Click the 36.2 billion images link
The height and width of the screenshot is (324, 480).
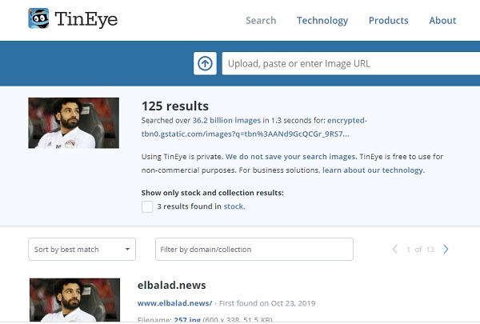[x=226, y=120]
